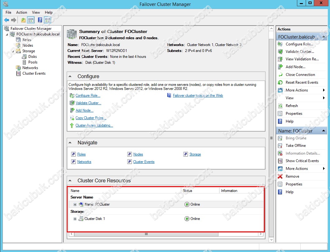This screenshot has width=330, height=252.
Task: Click the Validate Cluster... link
Action: (88, 103)
